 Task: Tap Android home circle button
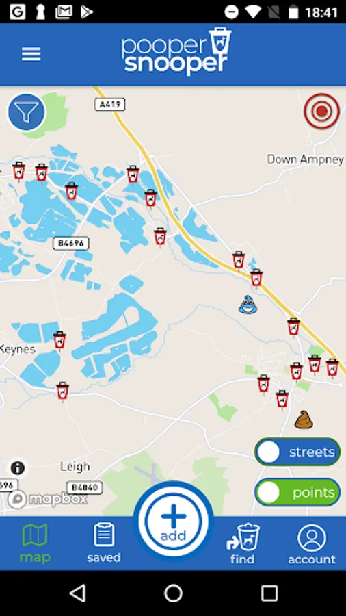tap(174, 593)
